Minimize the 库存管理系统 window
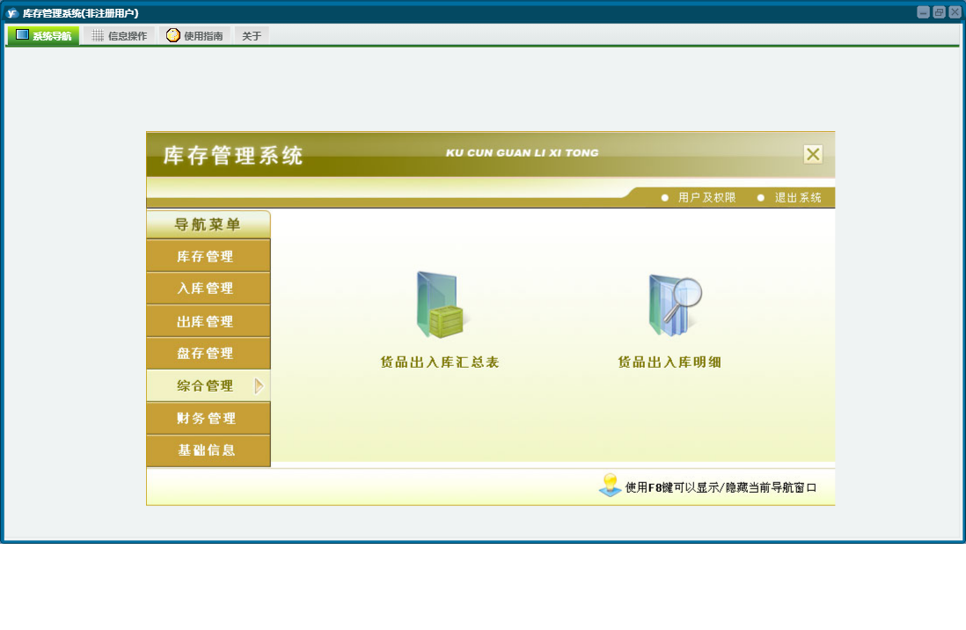Screen dimensions: 966x630 click(923, 12)
